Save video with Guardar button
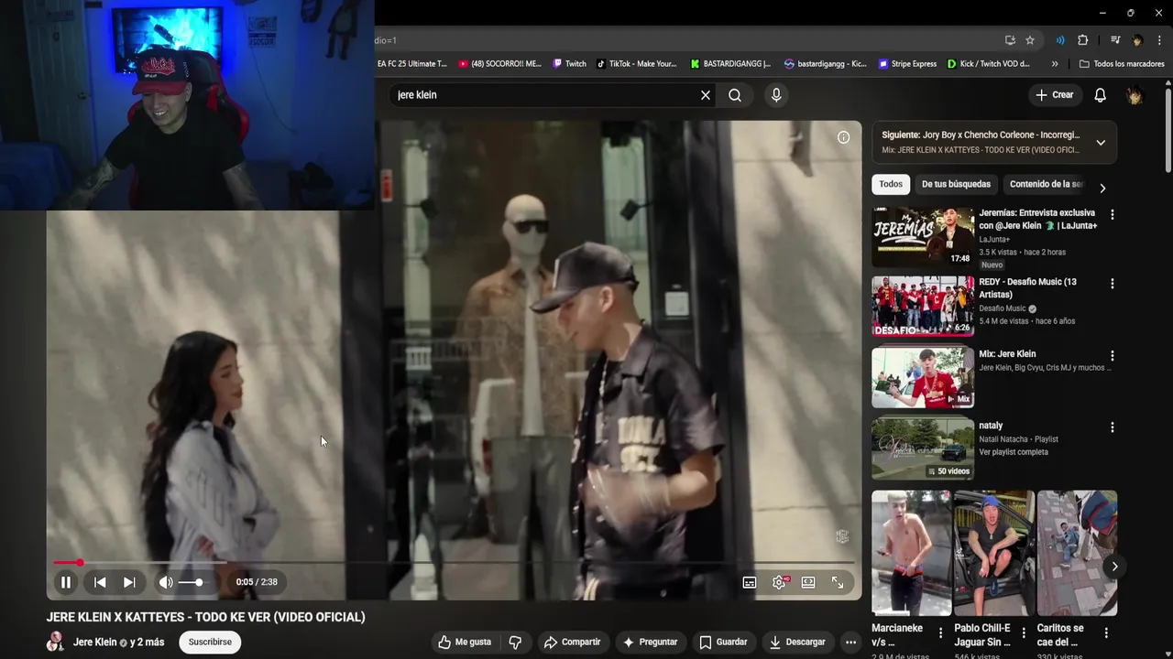Image resolution: width=1173 pixels, height=659 pixels. pos(723,643)
